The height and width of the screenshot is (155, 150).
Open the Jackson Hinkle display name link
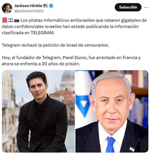click(x=28, y=6)
